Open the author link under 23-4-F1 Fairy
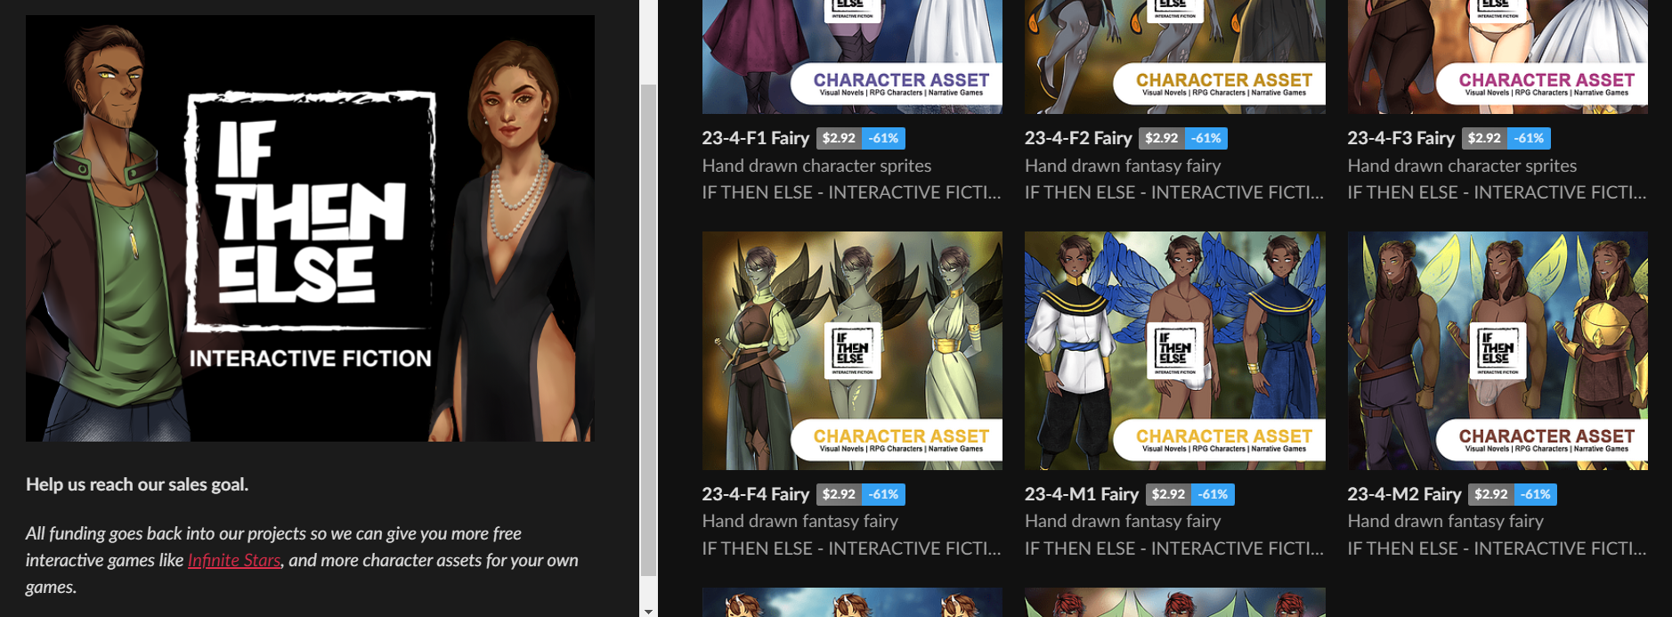Viewport: 1672px width, 617px height. click(852, 192)
